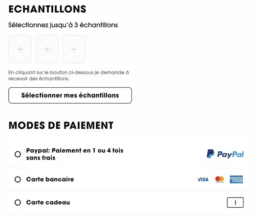Viewport: 259px width, 220px height.
Task: Click the PayPal double-P emblem
Action: pyautogui.click(x=211, y=154)
